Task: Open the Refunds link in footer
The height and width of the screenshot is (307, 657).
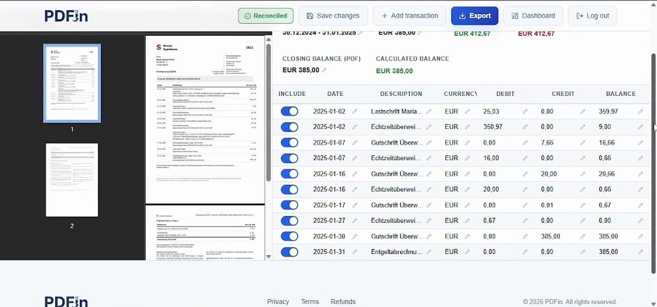Action: tap(343, 302)
